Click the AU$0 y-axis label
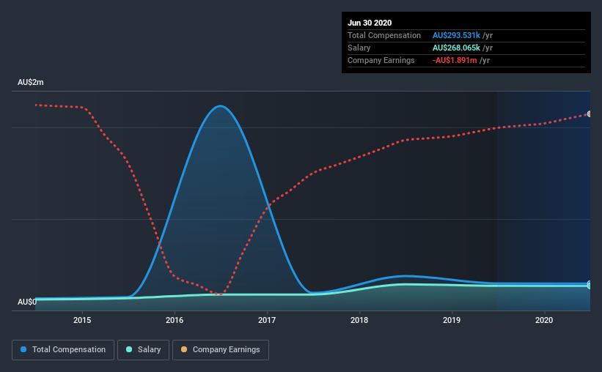The width and height of the screenshot is (602, 372). pyautogui.click(x=27, y=302)
